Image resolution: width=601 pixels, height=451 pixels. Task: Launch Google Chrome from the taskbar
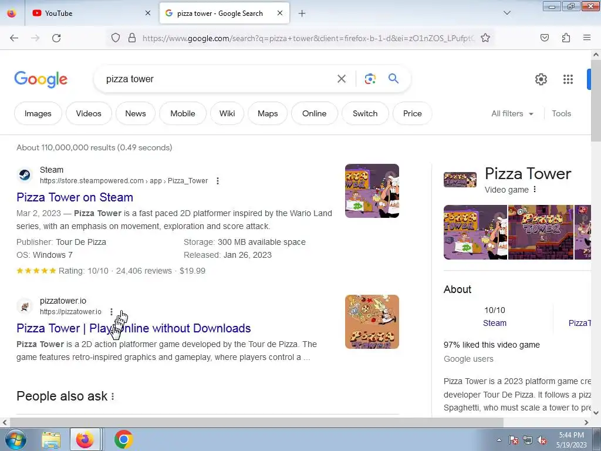pos(123,439)
